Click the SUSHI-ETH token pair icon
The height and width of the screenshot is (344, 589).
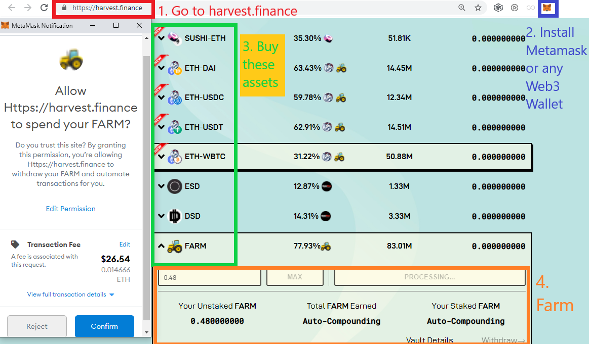click(174, 38)
